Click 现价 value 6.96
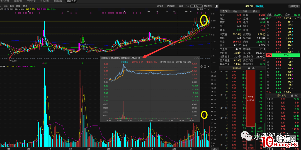 [239, 15]
